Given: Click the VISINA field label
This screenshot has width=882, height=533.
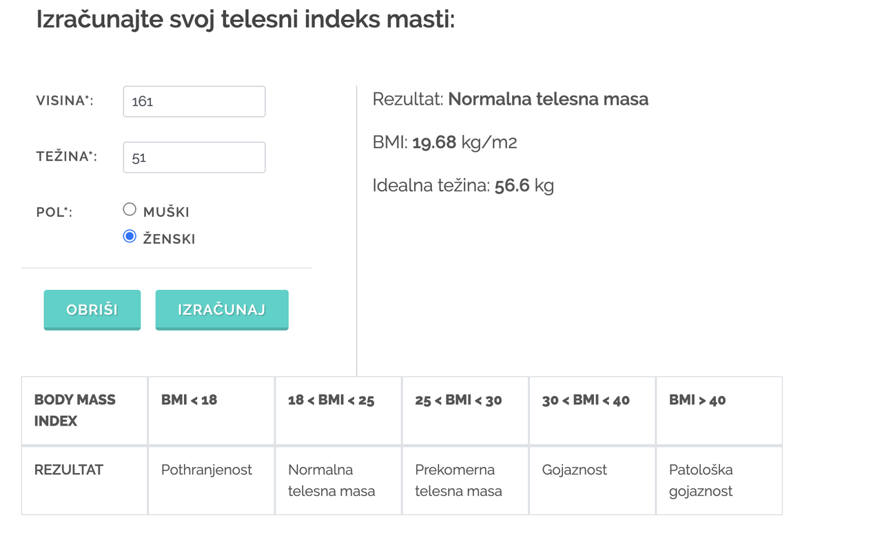Looking at the screenshot, I should pos(64,101).
